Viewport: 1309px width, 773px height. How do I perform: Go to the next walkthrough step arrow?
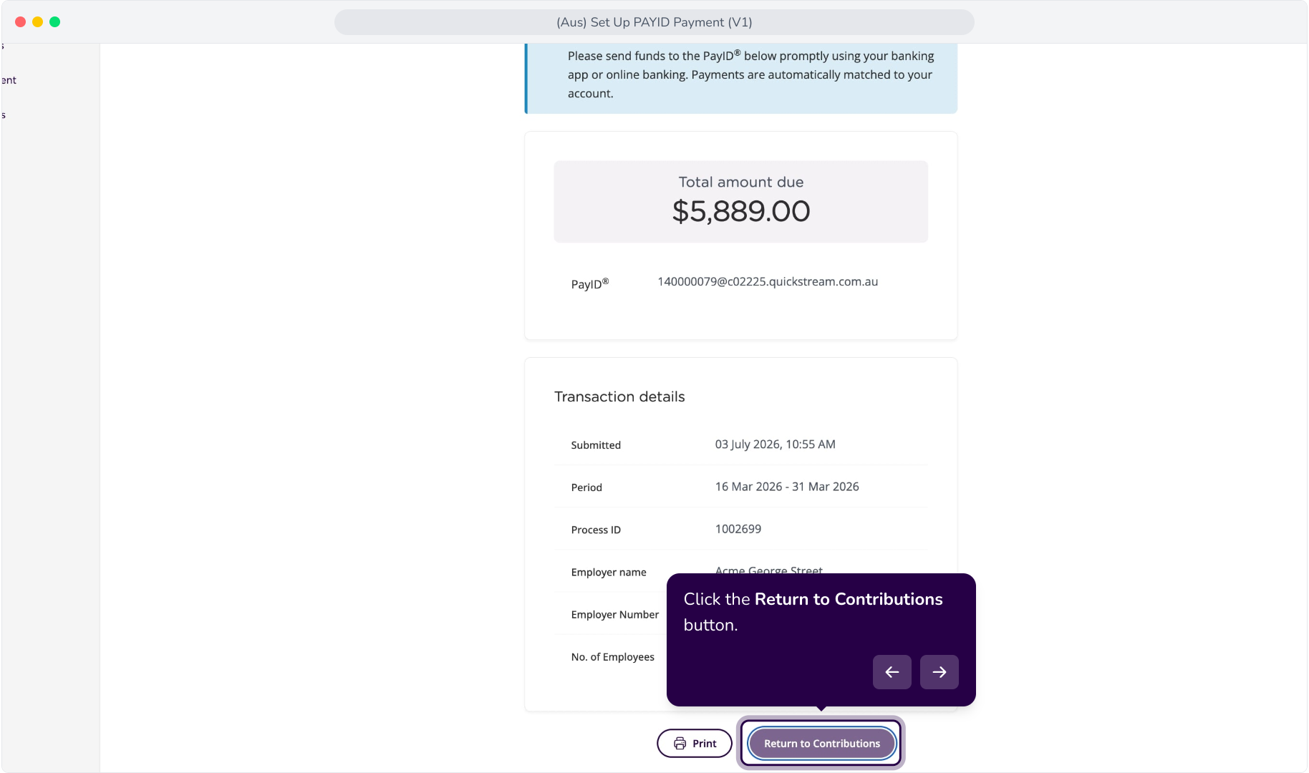pyautogui.click(x=939, y=672)
